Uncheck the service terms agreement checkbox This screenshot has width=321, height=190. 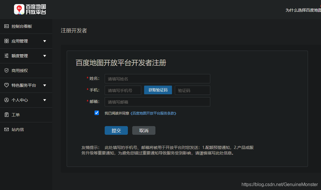[x=97, y=113]
